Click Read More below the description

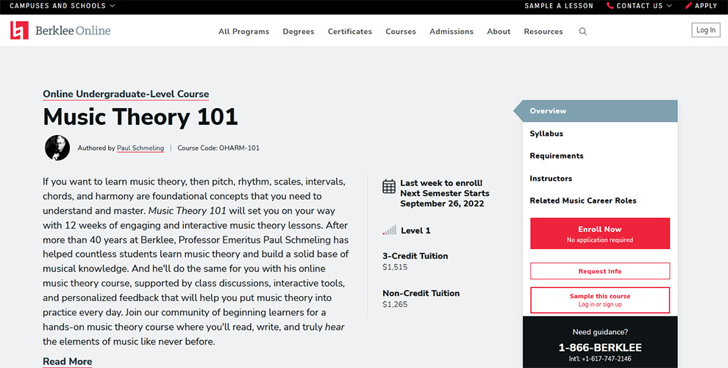68,361
